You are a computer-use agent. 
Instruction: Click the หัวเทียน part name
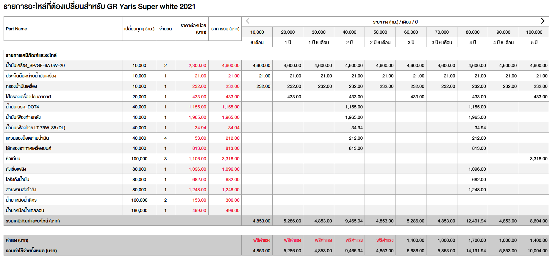pos(13,159)
